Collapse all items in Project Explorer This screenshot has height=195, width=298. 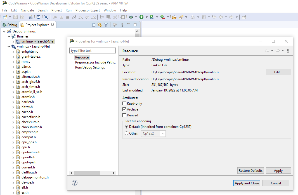pos(94,25)
